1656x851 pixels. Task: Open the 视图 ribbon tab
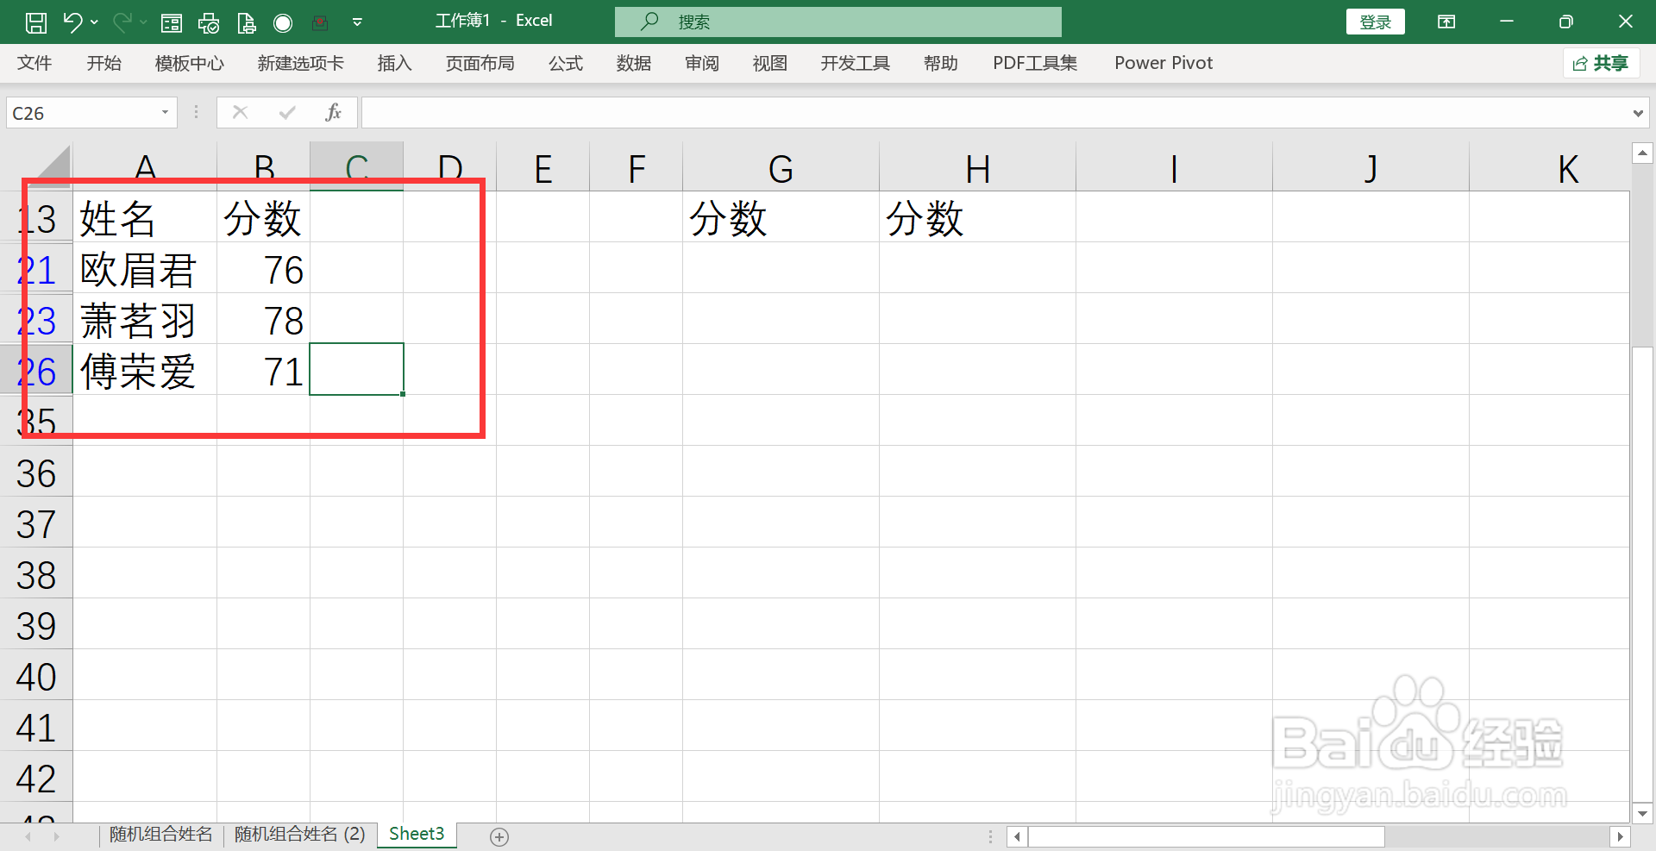770,63
